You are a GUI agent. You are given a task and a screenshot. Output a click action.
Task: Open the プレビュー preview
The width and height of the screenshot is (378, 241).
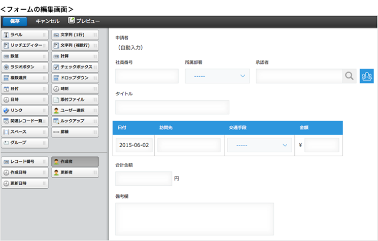click(84, 21)
